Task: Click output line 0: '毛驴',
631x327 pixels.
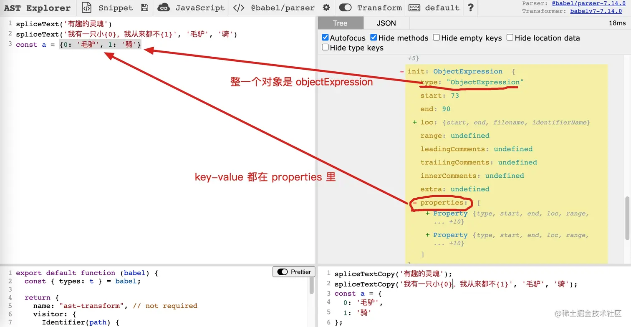Action: (363, 303)
